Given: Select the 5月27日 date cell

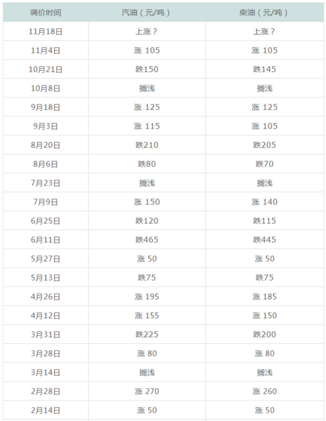Looking at the screenshot, I should (46, 258).
